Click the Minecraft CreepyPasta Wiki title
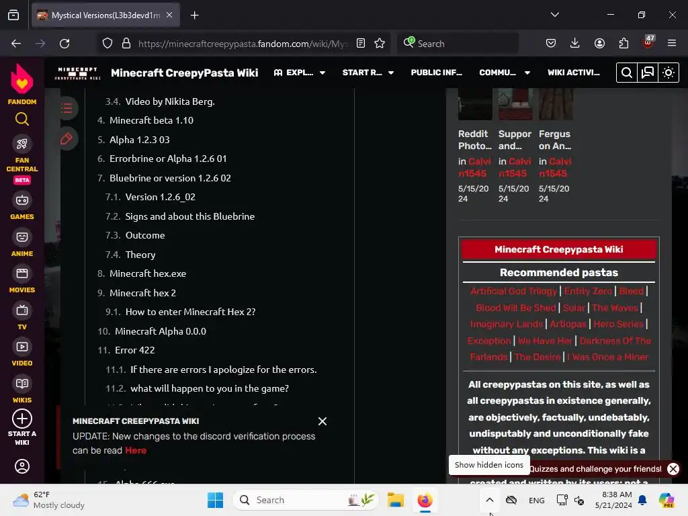Image resolution: width=688 pixels, height=516 pixels. (x=185, y=73)
